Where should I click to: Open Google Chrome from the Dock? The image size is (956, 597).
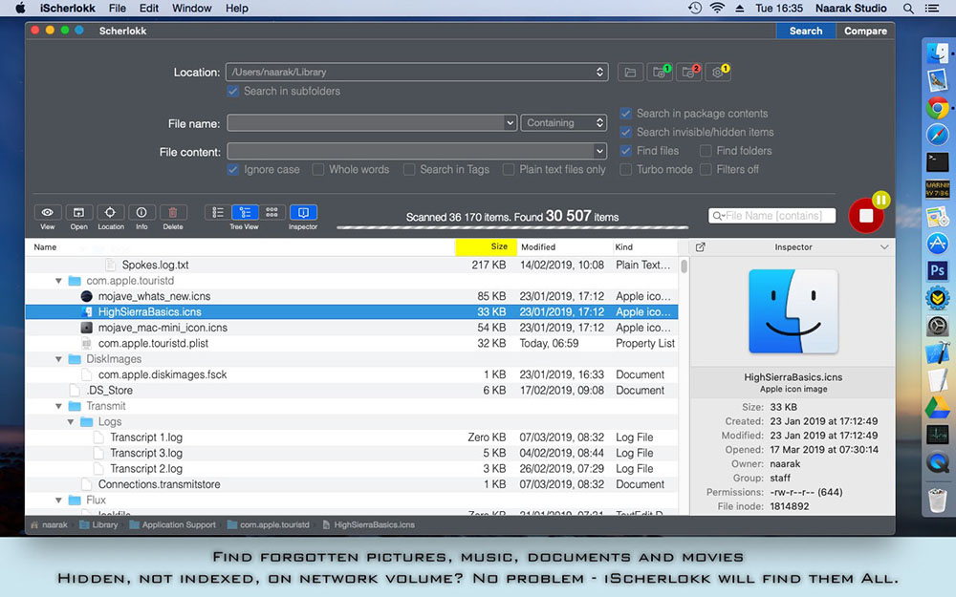(x=937, y=109)
